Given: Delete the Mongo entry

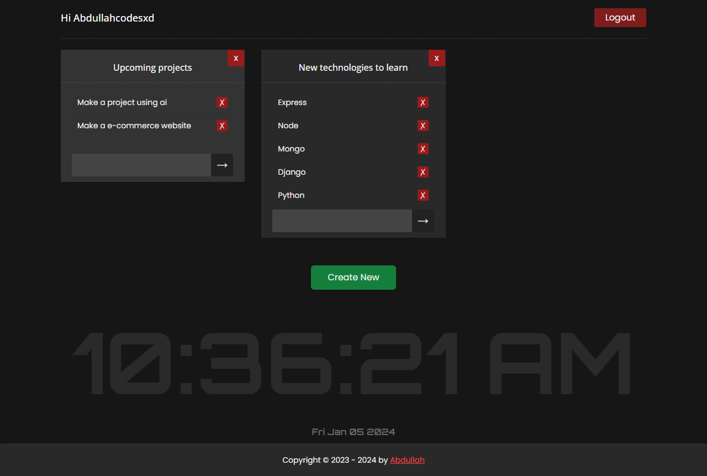Looking at the screenshot, I should pos(423,149).
